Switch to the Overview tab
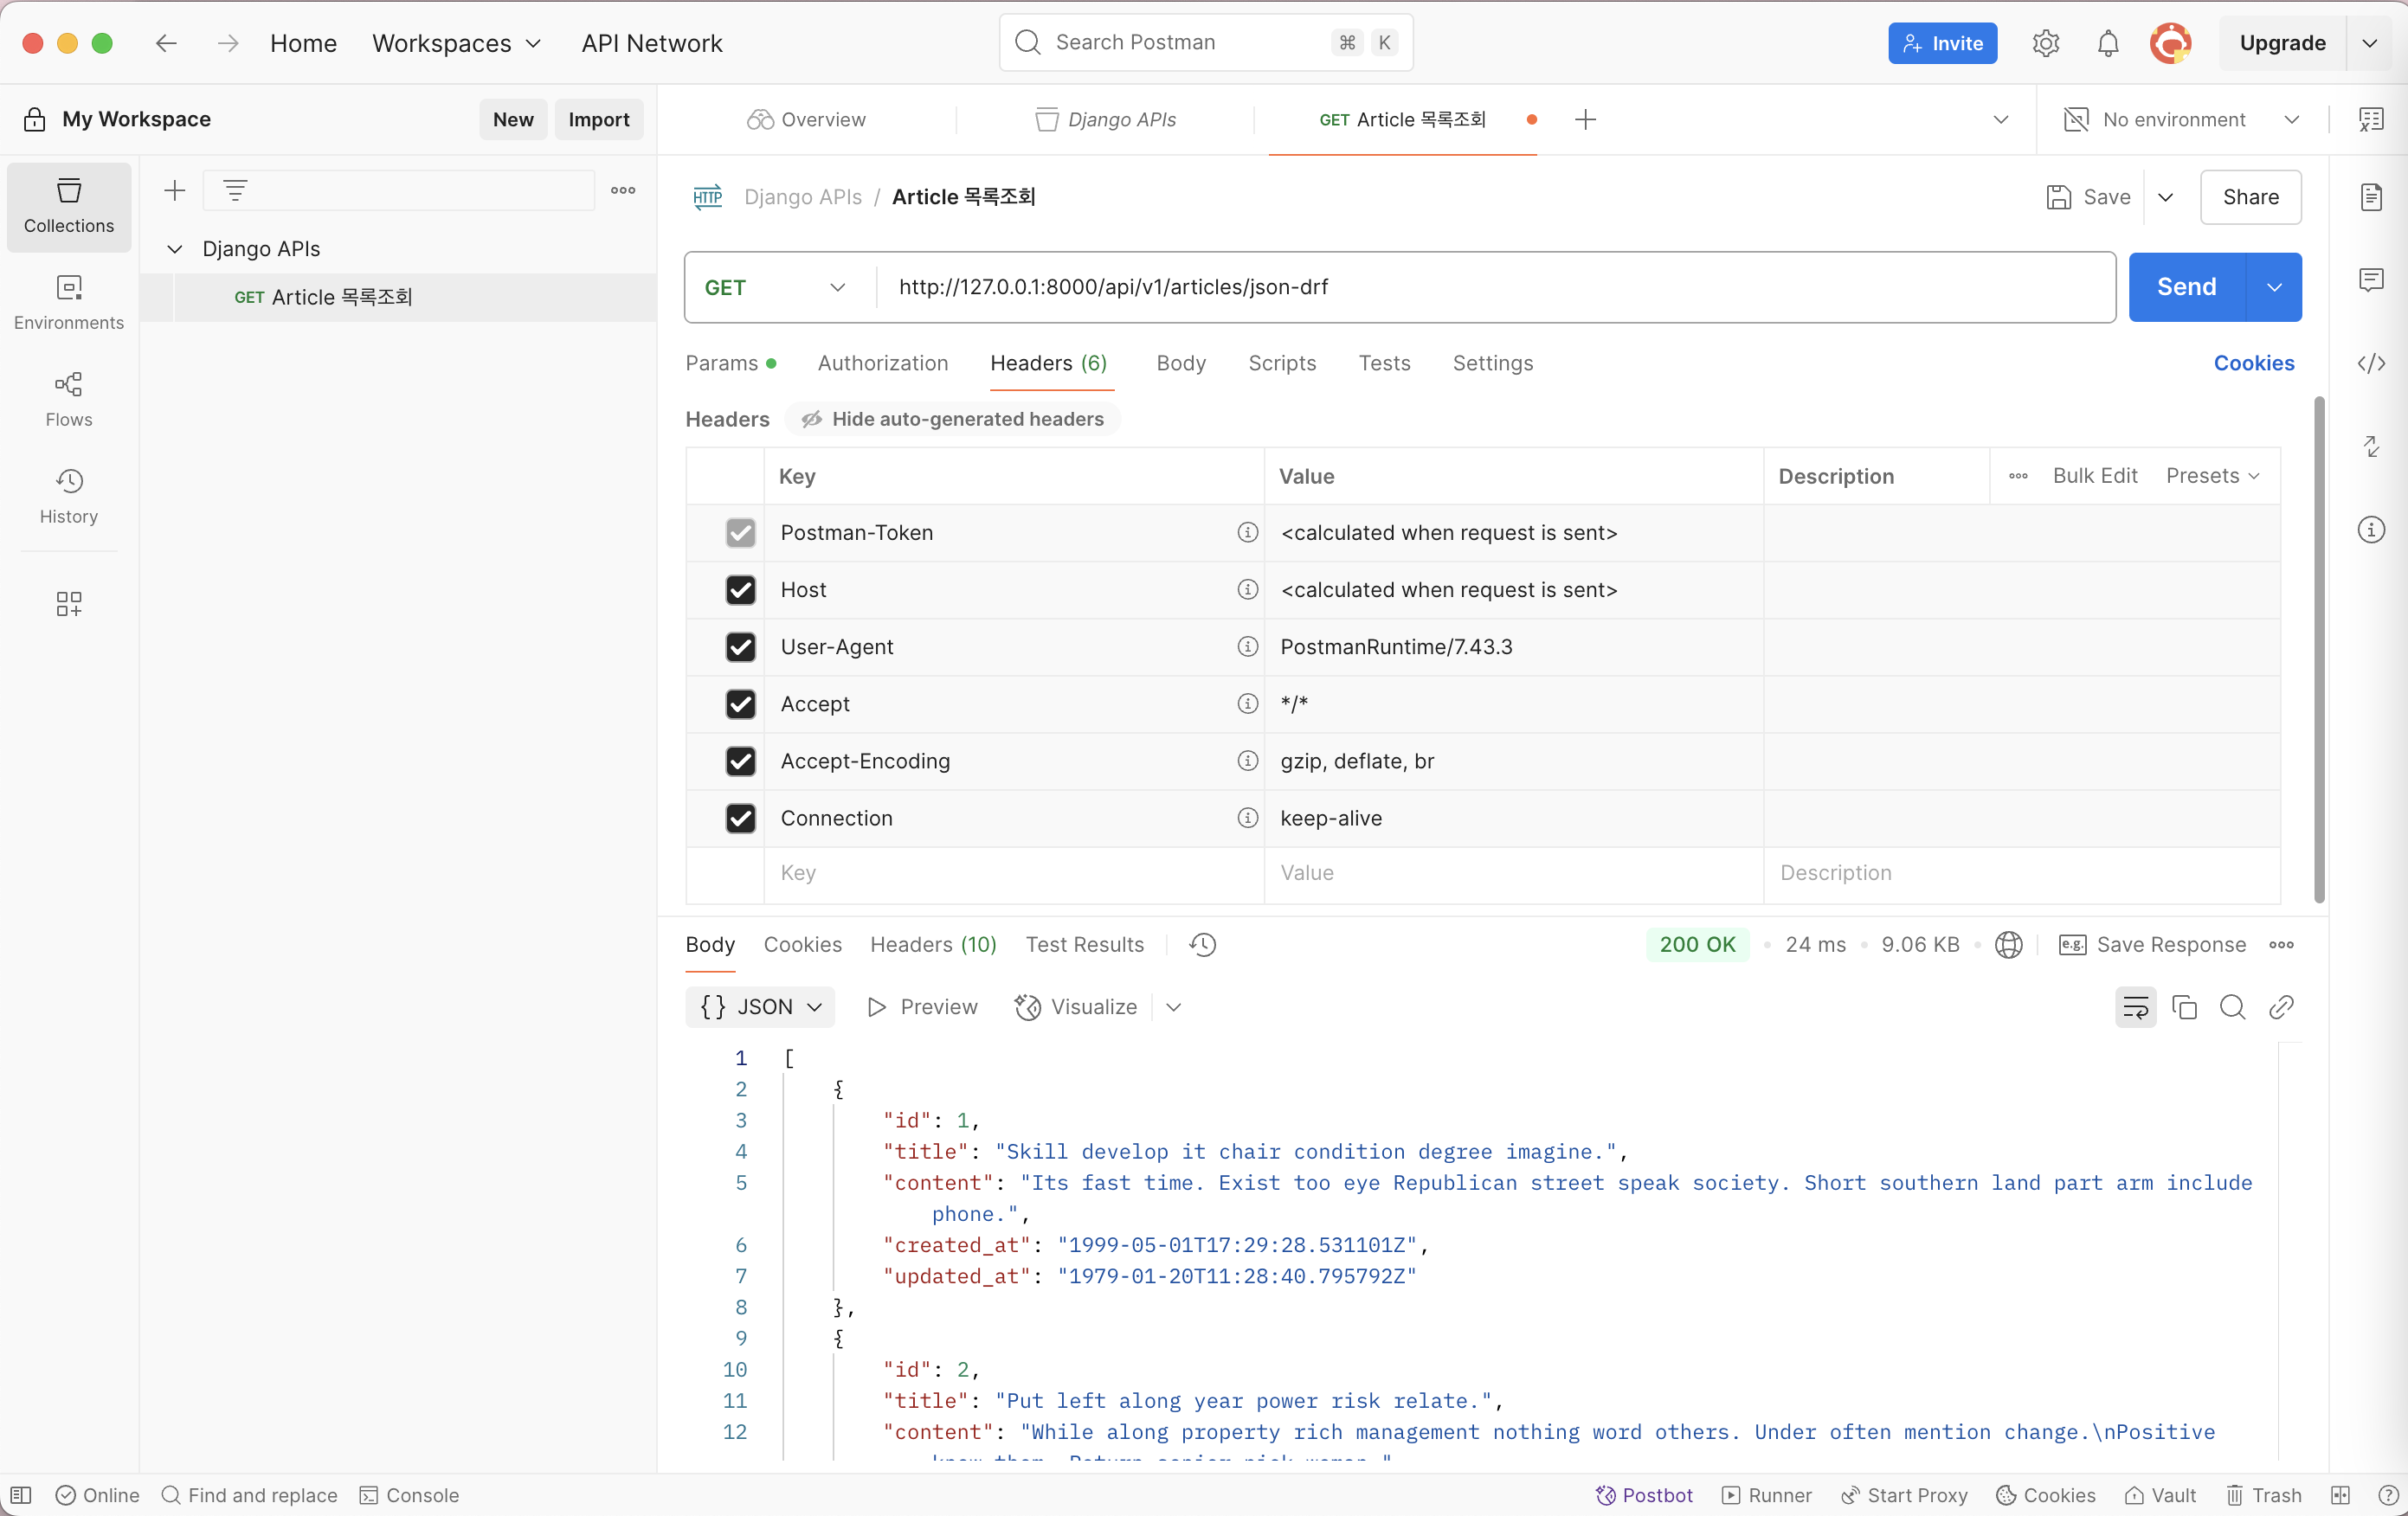 click(x=806, y=120)
